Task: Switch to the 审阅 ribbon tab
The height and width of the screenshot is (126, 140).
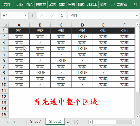Action: pyautogui.click(x=72, y=4)
